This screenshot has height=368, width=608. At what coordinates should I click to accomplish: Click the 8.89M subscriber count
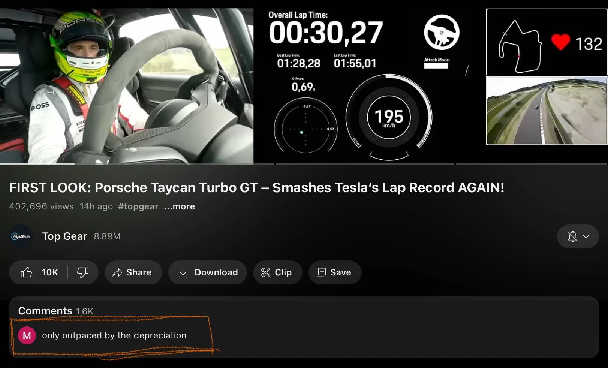107,236
